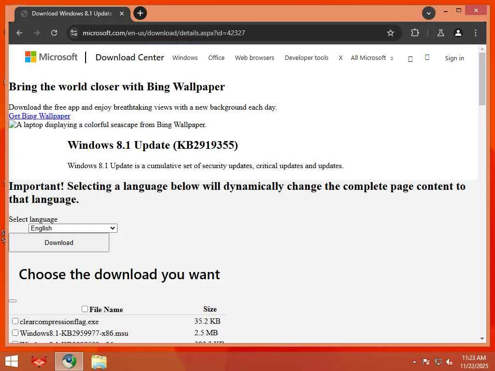
Task: Open the Windows menu item
Action: [185, 58]
